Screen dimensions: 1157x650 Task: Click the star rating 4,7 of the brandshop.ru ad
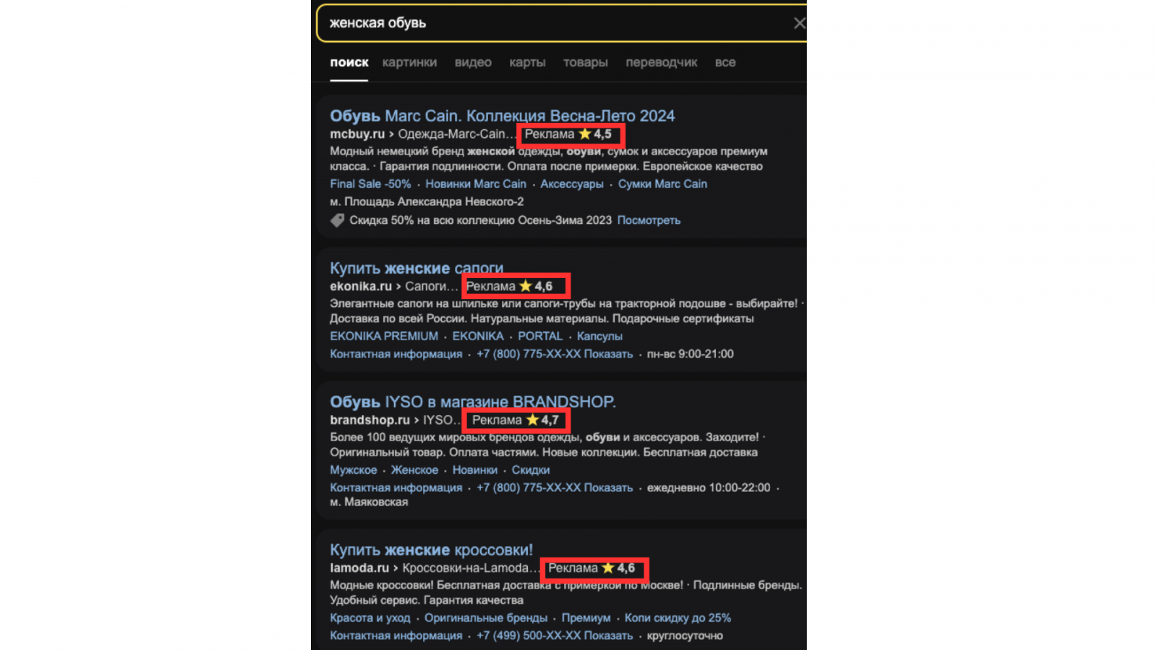point(542,420)
